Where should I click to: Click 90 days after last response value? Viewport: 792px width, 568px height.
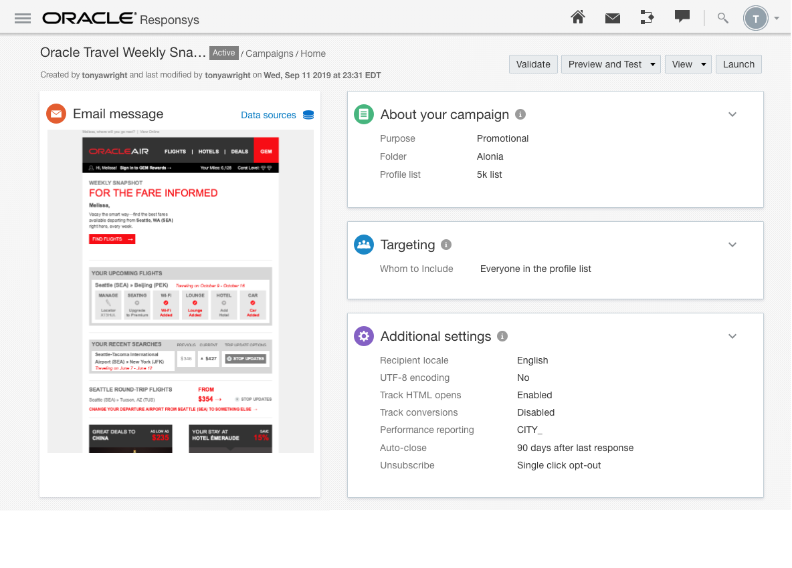coord(575,448)
